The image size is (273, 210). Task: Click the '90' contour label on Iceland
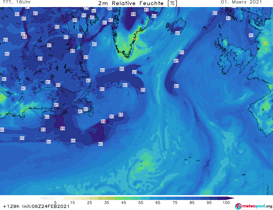178,33
